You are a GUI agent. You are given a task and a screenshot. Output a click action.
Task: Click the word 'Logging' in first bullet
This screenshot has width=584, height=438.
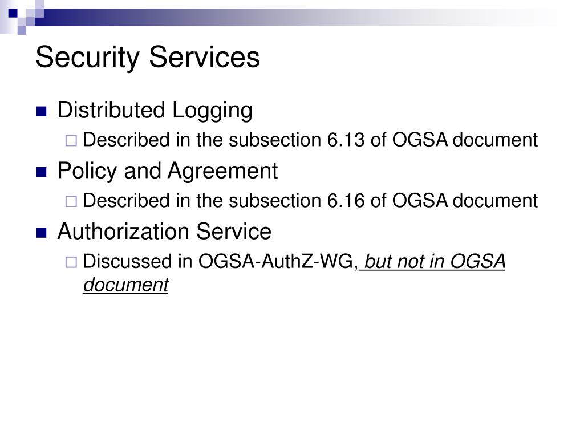tap(212, 111)
